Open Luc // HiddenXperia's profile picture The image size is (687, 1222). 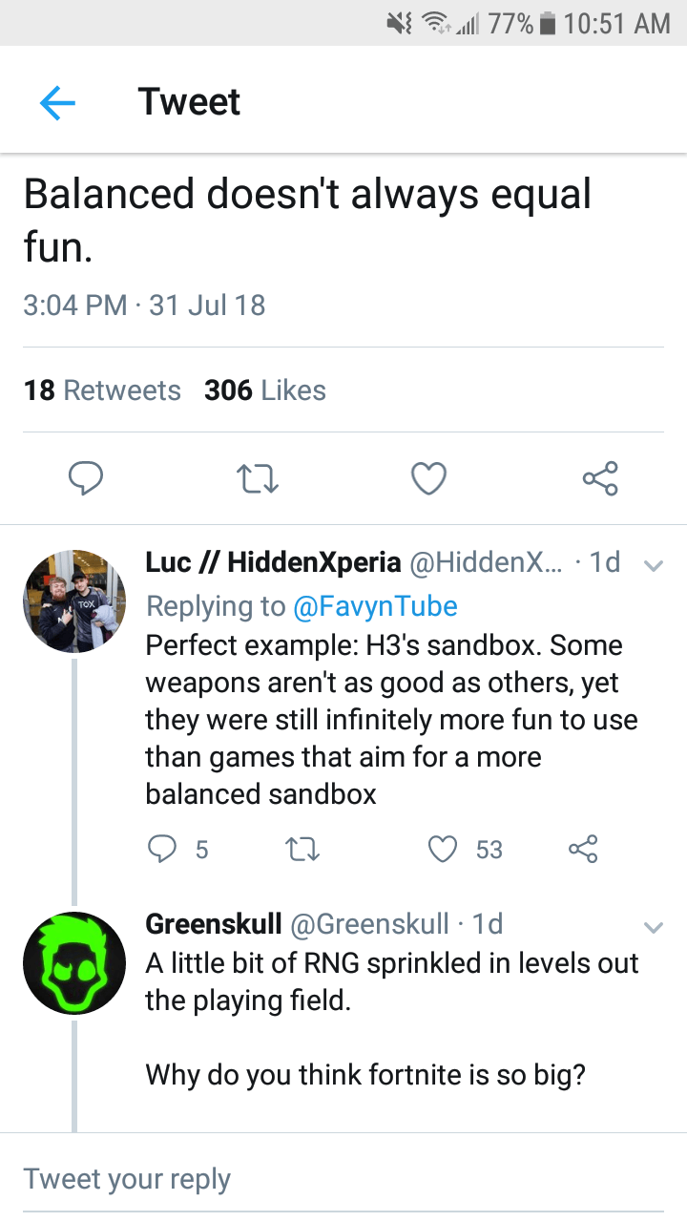tap(73, 601)
